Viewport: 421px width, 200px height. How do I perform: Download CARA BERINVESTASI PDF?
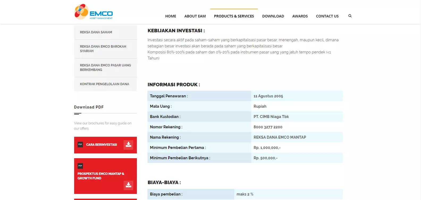point(106,145)
